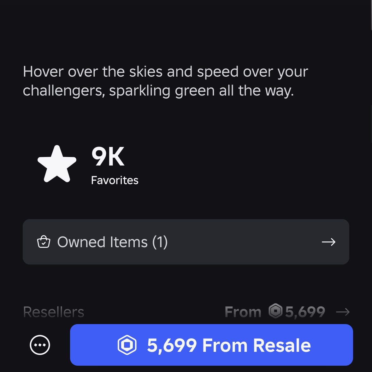Click the gray Robux icon beside Resellers price
The image size is (372, 372).
tap(275, 311)
